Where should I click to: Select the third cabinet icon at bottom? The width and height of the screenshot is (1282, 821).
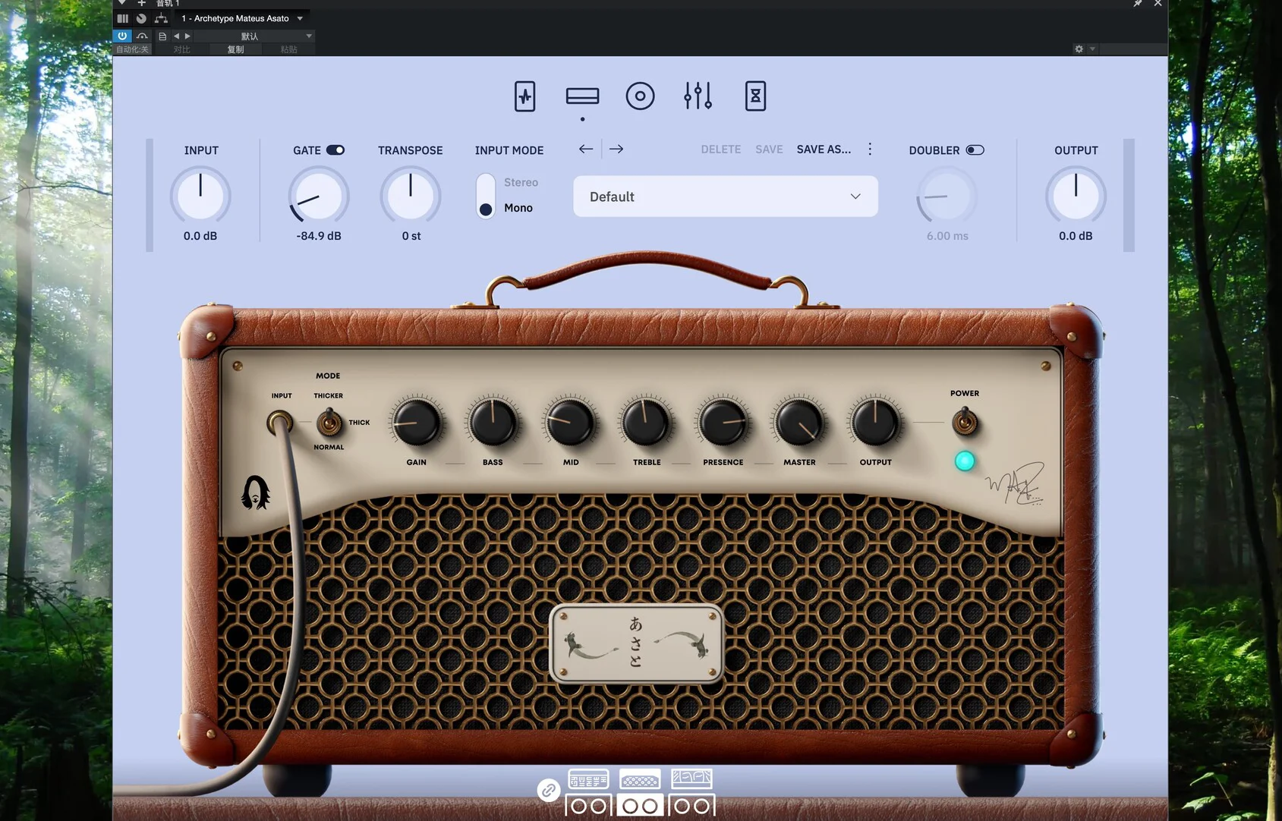691,805
